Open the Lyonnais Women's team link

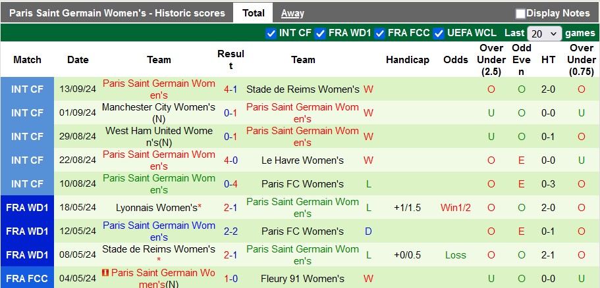coord(157,208)
